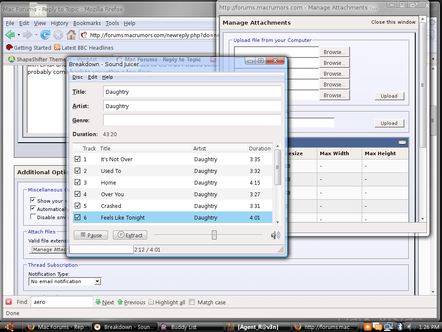Open forward history dropdown arrow
The width and height of the screenshot is (442, 332).
click(x=36, y=35)
